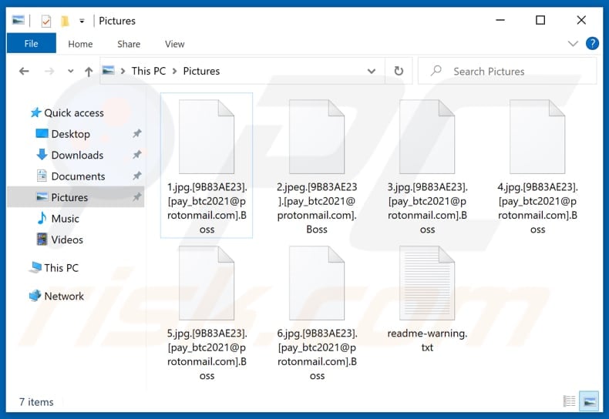
Task: Open the Customize Quick Access Toolbar dropdown
Action: (x=82, y=21)
